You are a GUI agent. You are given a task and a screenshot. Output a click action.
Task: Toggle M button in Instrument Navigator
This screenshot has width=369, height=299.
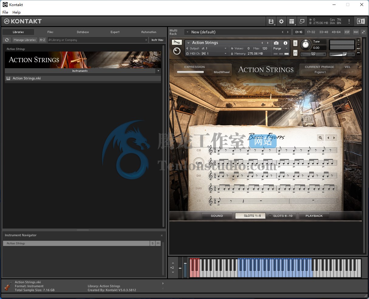(158, 243)
